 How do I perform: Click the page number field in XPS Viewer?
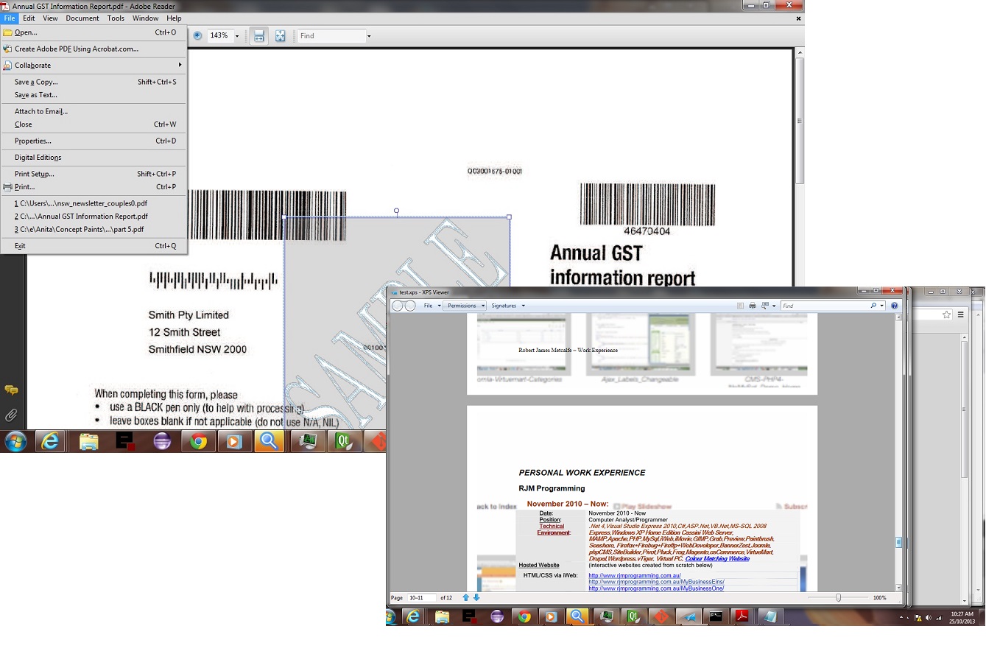pyautogui.click(x=422, y=598)
